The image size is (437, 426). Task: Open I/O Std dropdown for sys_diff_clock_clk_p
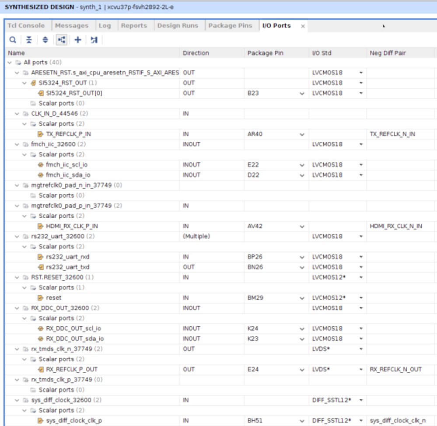(x=361, y=421)
